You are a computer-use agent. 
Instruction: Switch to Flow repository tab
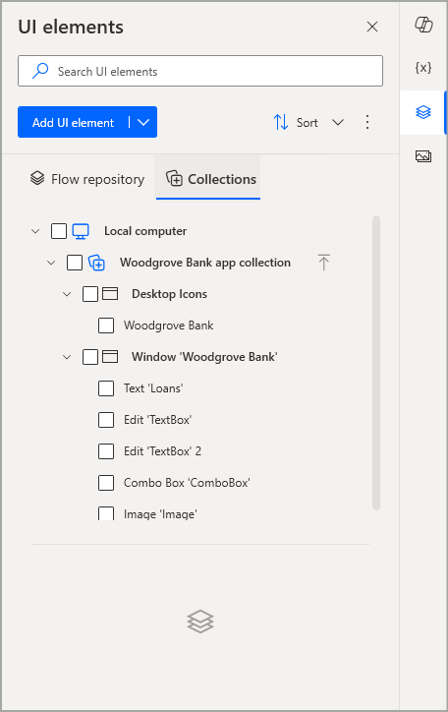point(87,179)
